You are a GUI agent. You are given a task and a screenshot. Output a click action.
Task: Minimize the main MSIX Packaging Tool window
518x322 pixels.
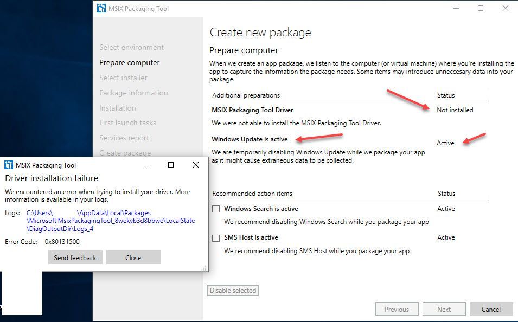(456, 8)
